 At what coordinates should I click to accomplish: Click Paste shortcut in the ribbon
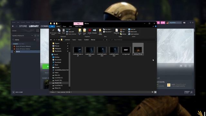[71, 34]
